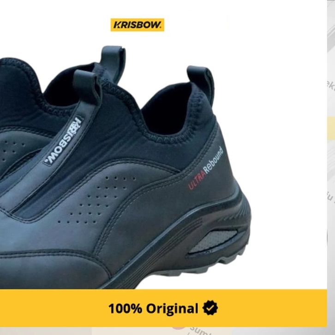Screen dimensions: 335x335
Task: Click the 100% Original text
Action: tap(153, 308)
